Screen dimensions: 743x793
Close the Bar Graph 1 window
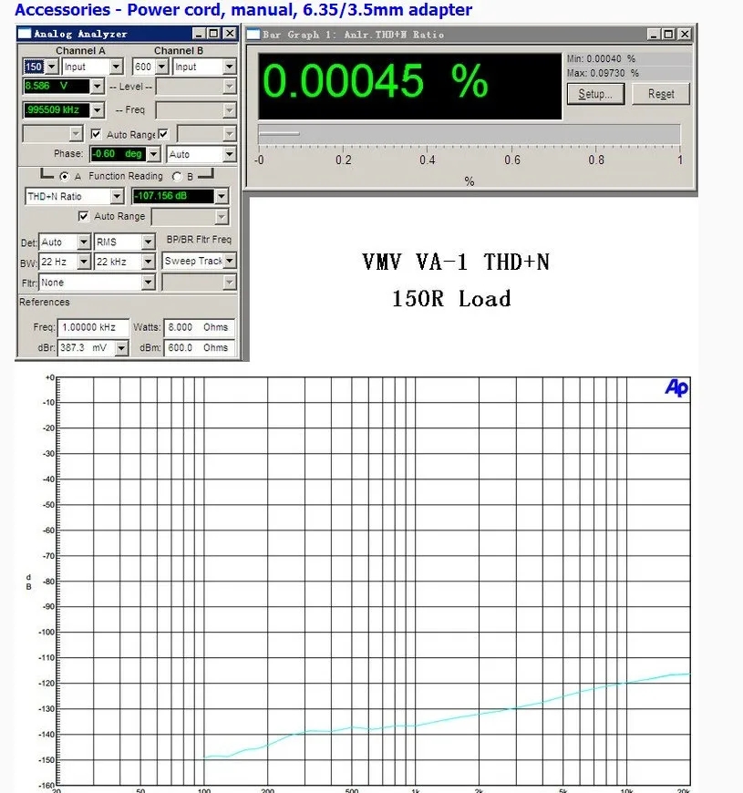(x=685, y=35)
